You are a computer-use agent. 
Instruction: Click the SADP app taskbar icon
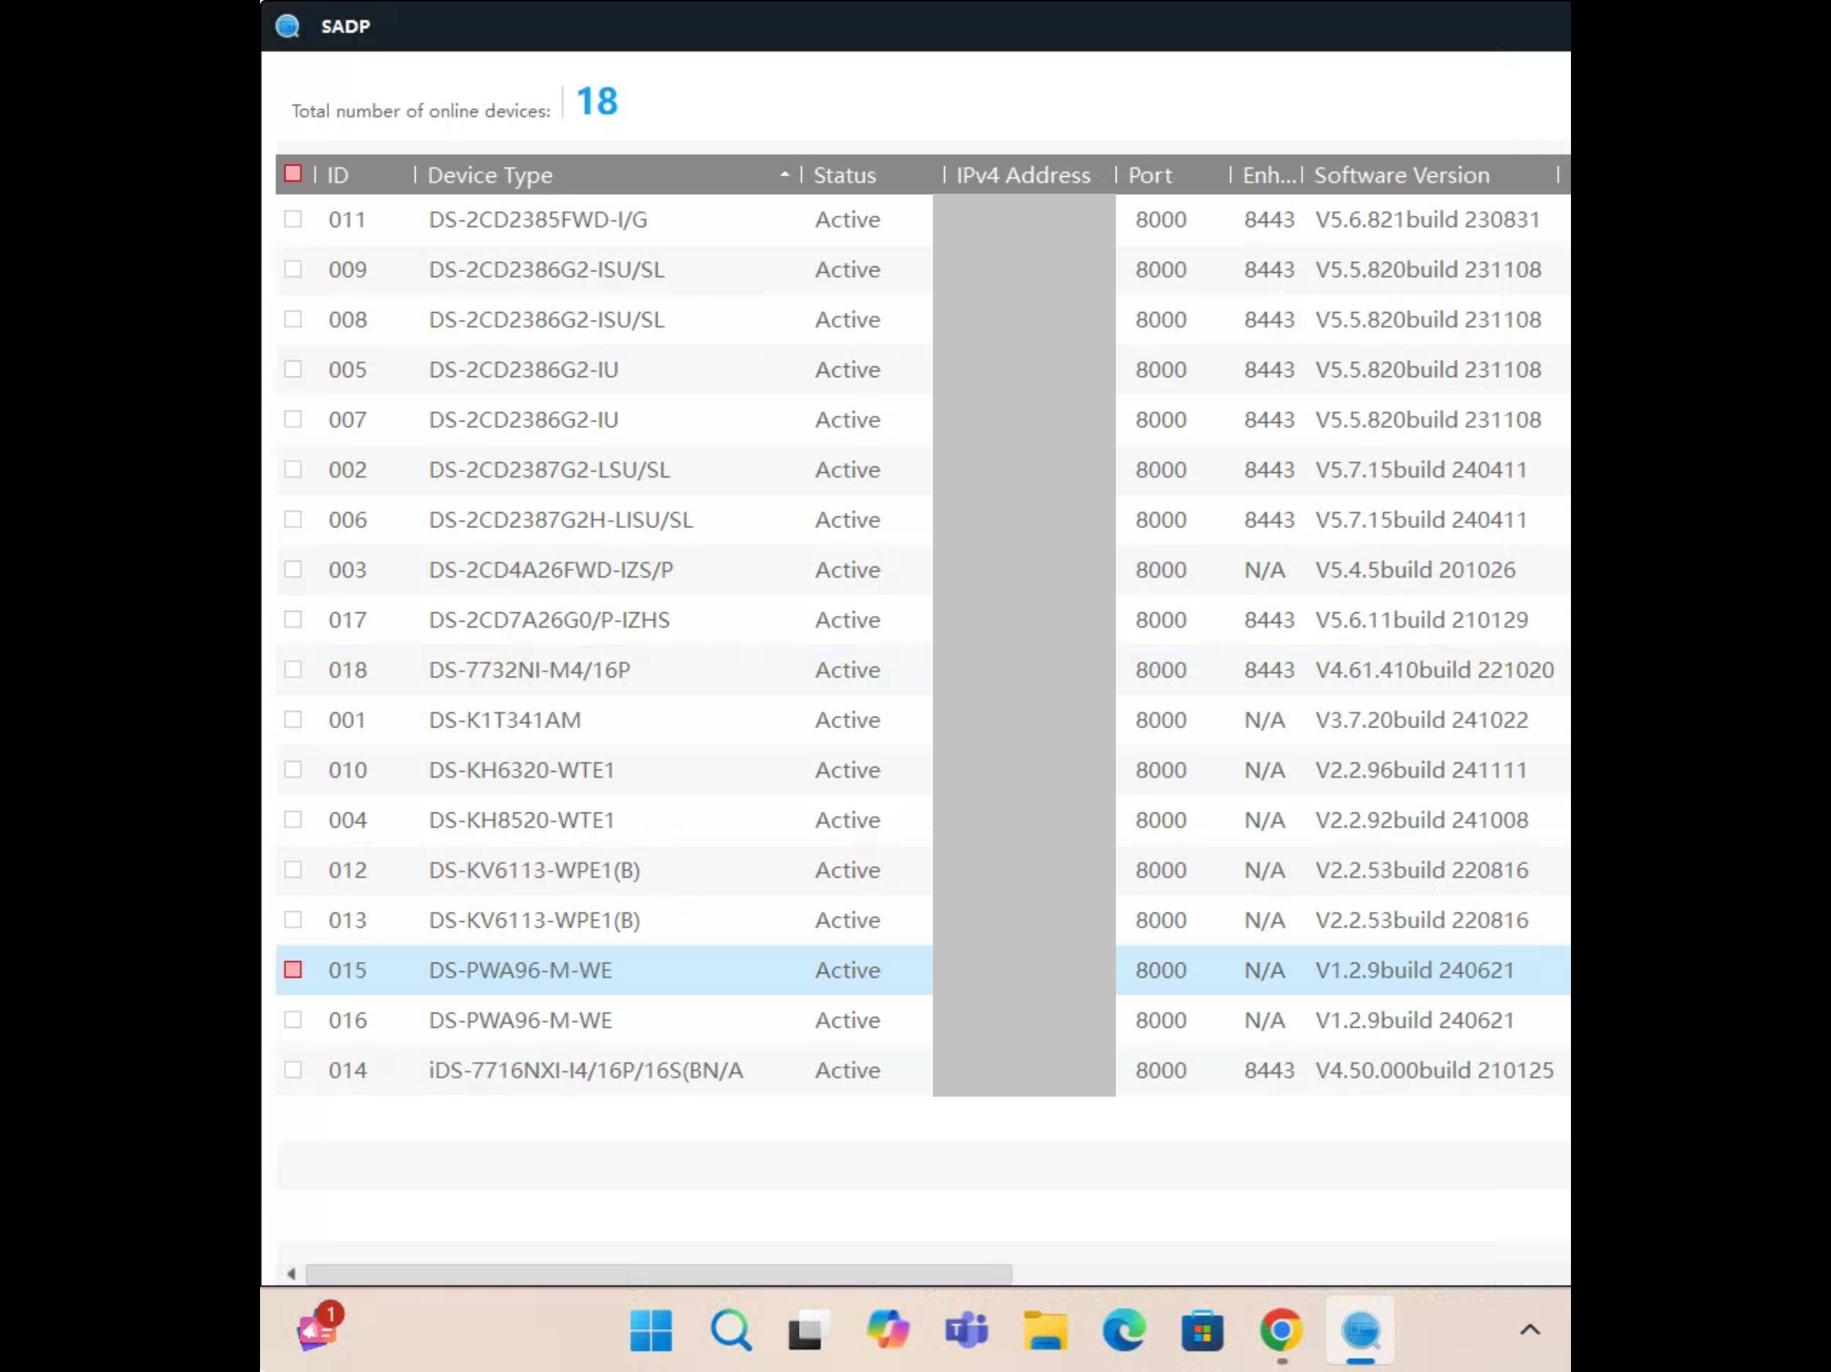pyautogui.click(x=1360, y=1330)
